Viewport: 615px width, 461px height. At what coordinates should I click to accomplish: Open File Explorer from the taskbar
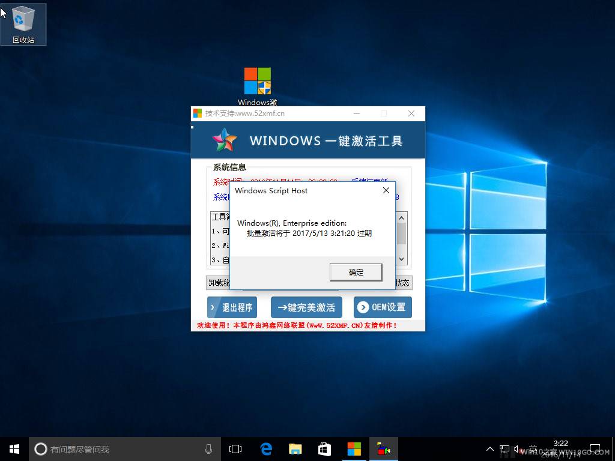[x=295, y=449]
